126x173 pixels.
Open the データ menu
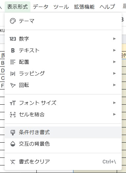pos(41,7)
